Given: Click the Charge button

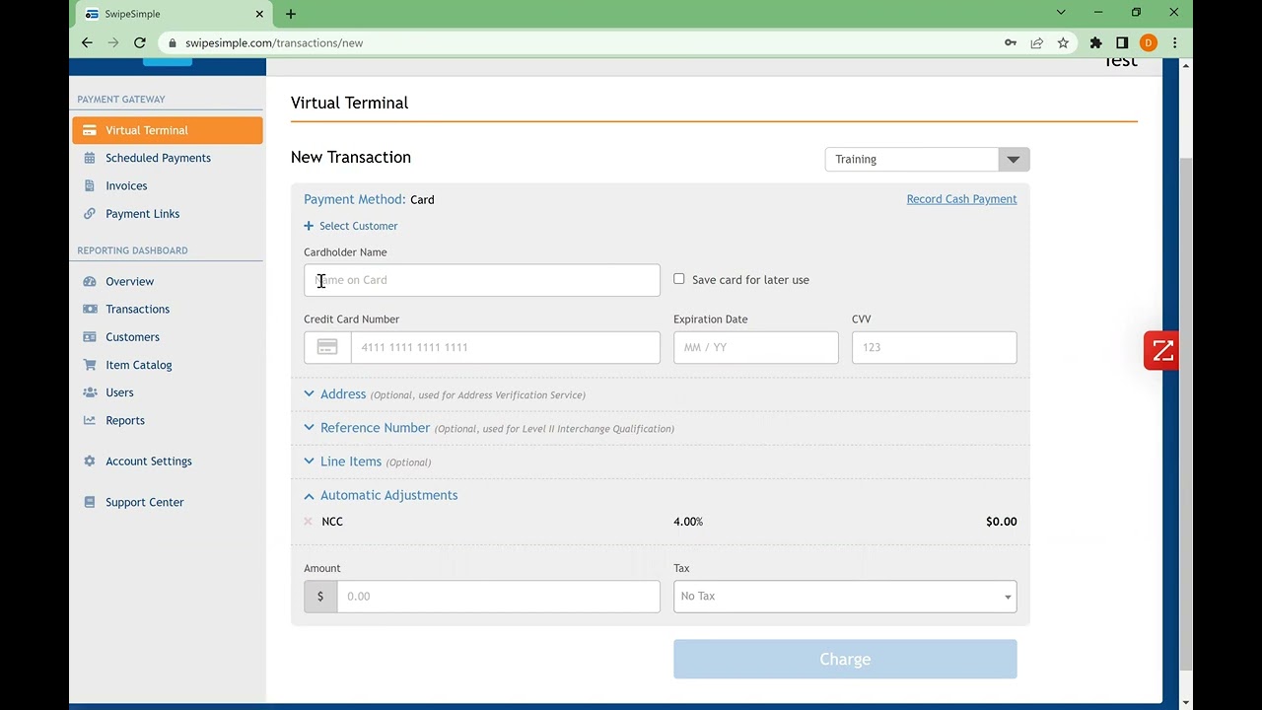Looking at the screenshot, I should pyautogui.click(x=845, y=659).
